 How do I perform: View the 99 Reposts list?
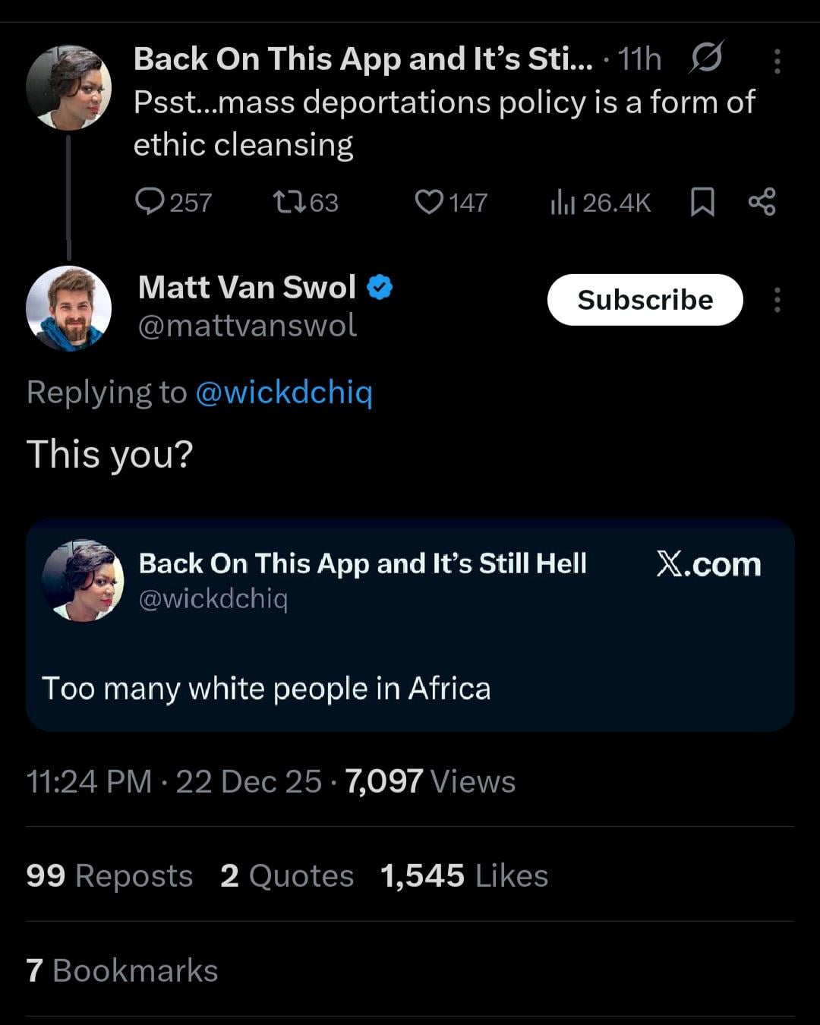tap(109, 875)
